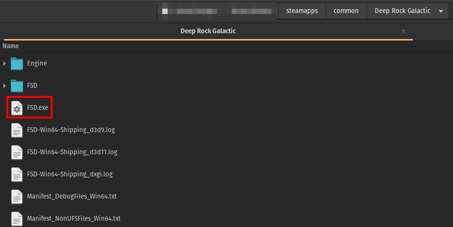Expand the Engine folder tree arrow
The image size is (453, 227).
(5, 64)
